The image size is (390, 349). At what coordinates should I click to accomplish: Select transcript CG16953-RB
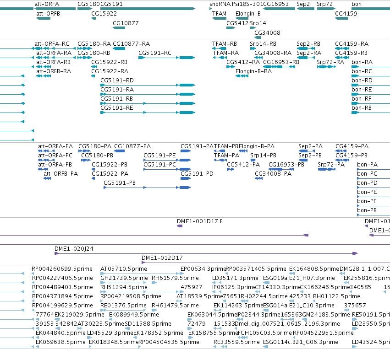click(281, 62)
